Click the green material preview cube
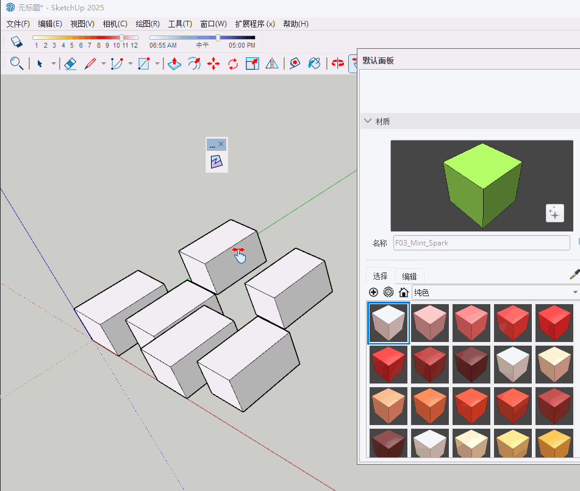Image resolution: width=580 pixels, height=491 pixels. (482, 186)
